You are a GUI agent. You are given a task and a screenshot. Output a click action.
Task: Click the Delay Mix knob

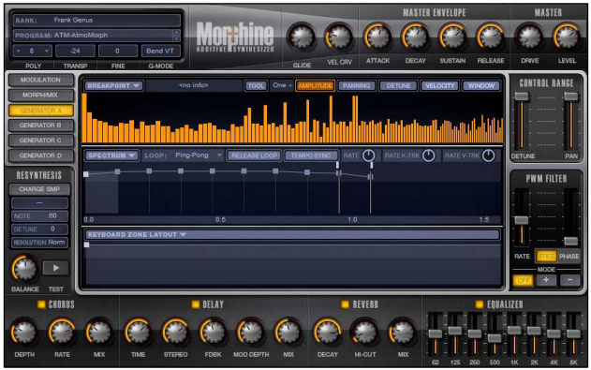point(288,333)
